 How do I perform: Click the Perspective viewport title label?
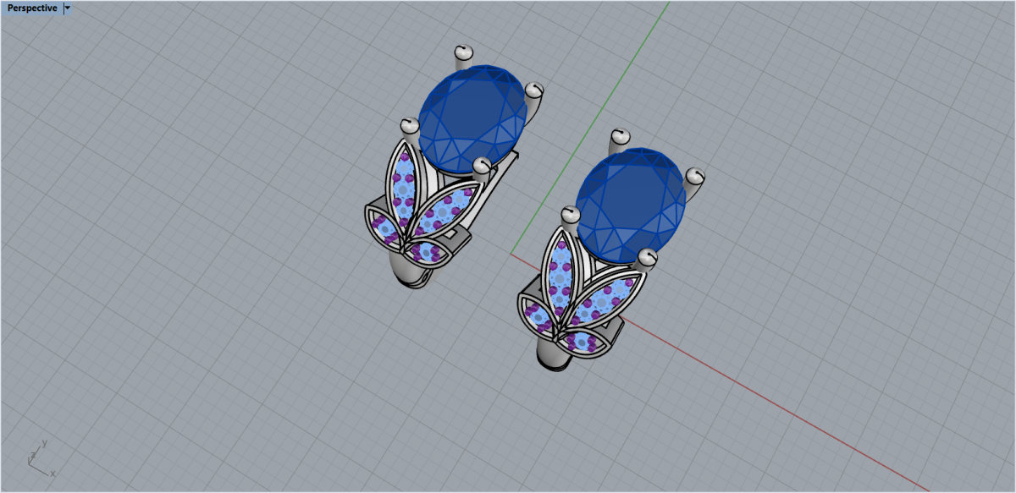[x=32, y=8]
